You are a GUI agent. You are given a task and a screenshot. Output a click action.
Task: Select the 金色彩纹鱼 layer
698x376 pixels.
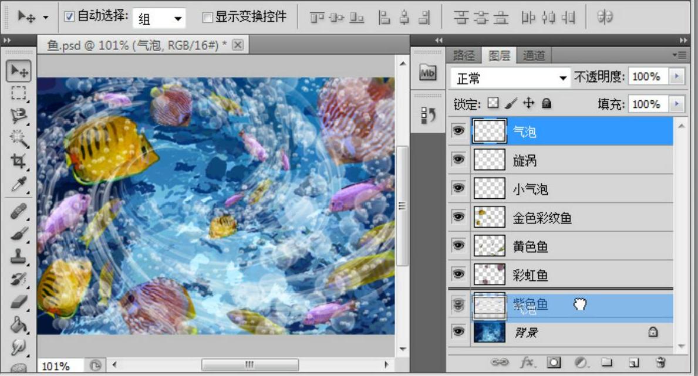tap(542, 218)
